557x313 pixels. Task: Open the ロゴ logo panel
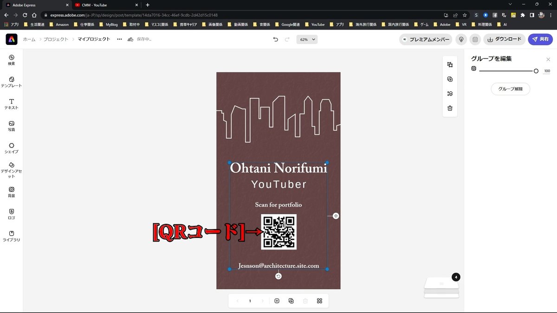click(12, 214)
